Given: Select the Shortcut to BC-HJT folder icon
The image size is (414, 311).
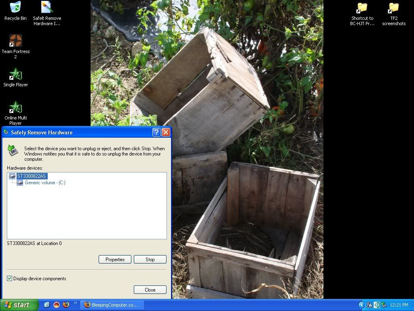Looking at the screenshot, I should (x=362, y=13).
